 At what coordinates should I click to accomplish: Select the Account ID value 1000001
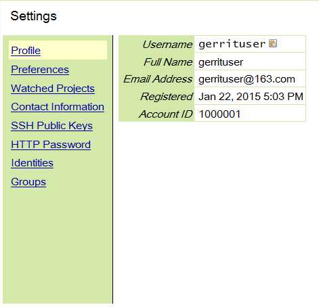(219, 114)
